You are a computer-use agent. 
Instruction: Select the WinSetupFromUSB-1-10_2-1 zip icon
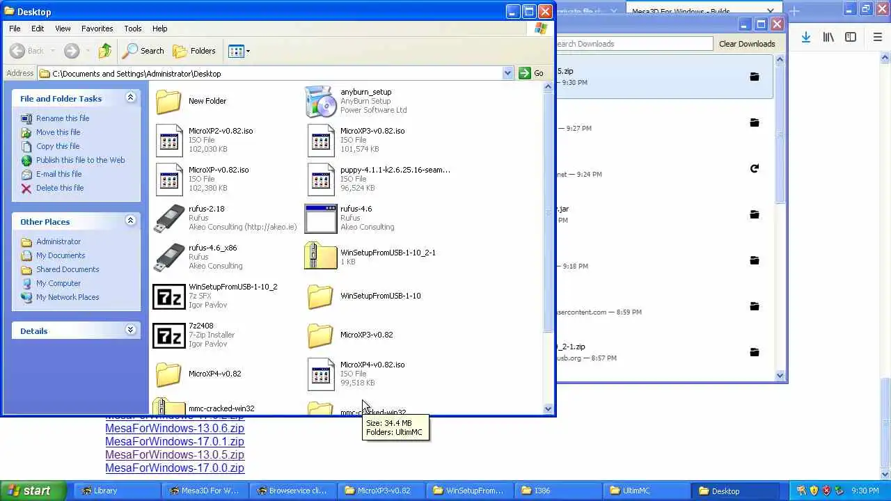pos(321,256)
